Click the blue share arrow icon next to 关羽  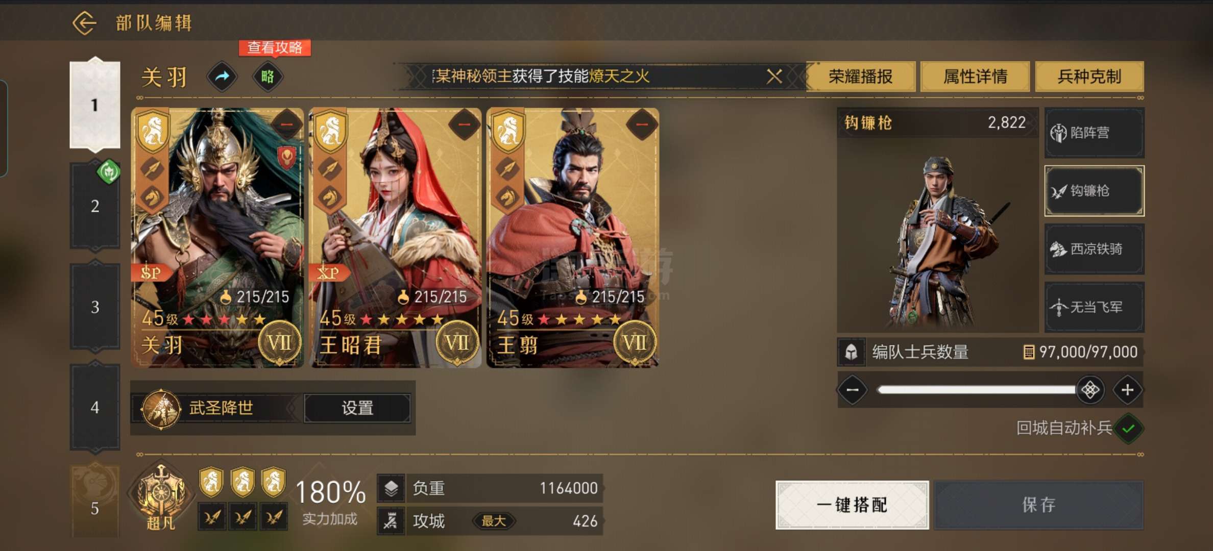pos(223,77)
